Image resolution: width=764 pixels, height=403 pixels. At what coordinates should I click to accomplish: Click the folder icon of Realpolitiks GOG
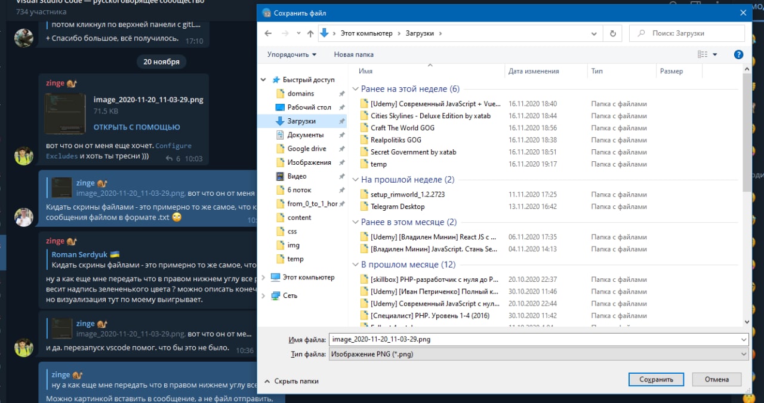tap(364, 140)
